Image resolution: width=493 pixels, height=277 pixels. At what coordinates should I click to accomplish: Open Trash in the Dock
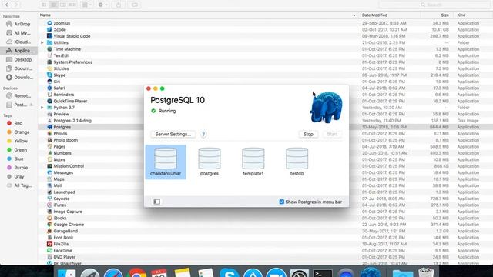click(x=426, y=272)
